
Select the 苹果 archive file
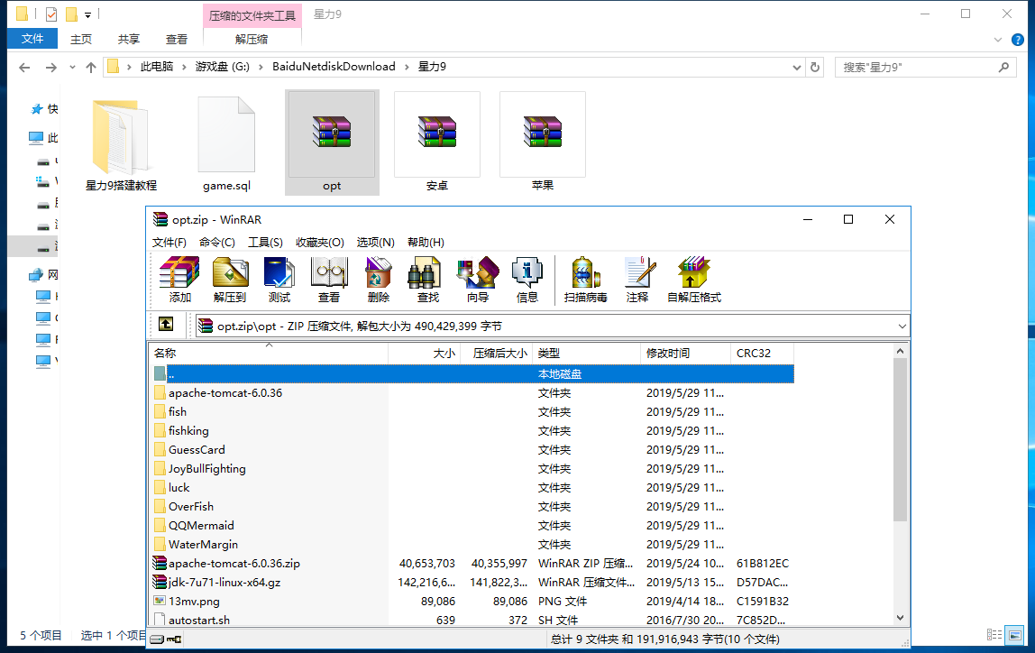[543, 143]
